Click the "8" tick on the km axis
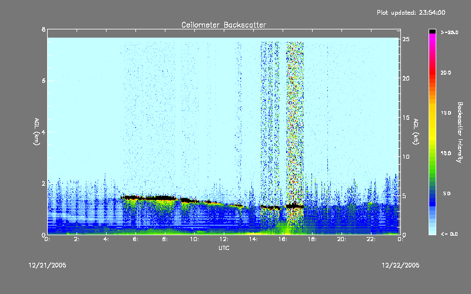The height and width of the screenshot is (294, 471). click(44, 29)
